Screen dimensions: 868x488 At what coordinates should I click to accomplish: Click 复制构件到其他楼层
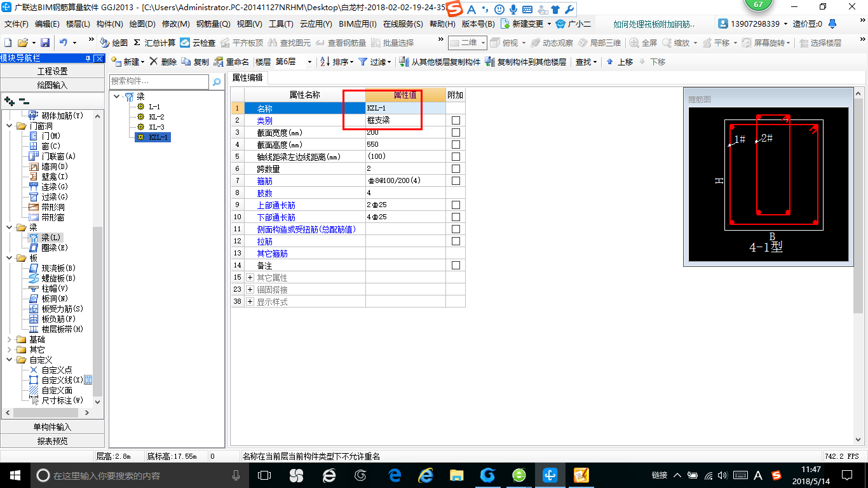pos(526,62)
